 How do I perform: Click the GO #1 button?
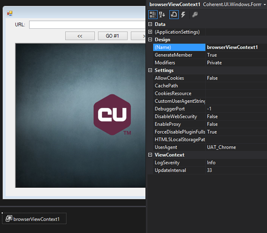click(x=113, y=36)
